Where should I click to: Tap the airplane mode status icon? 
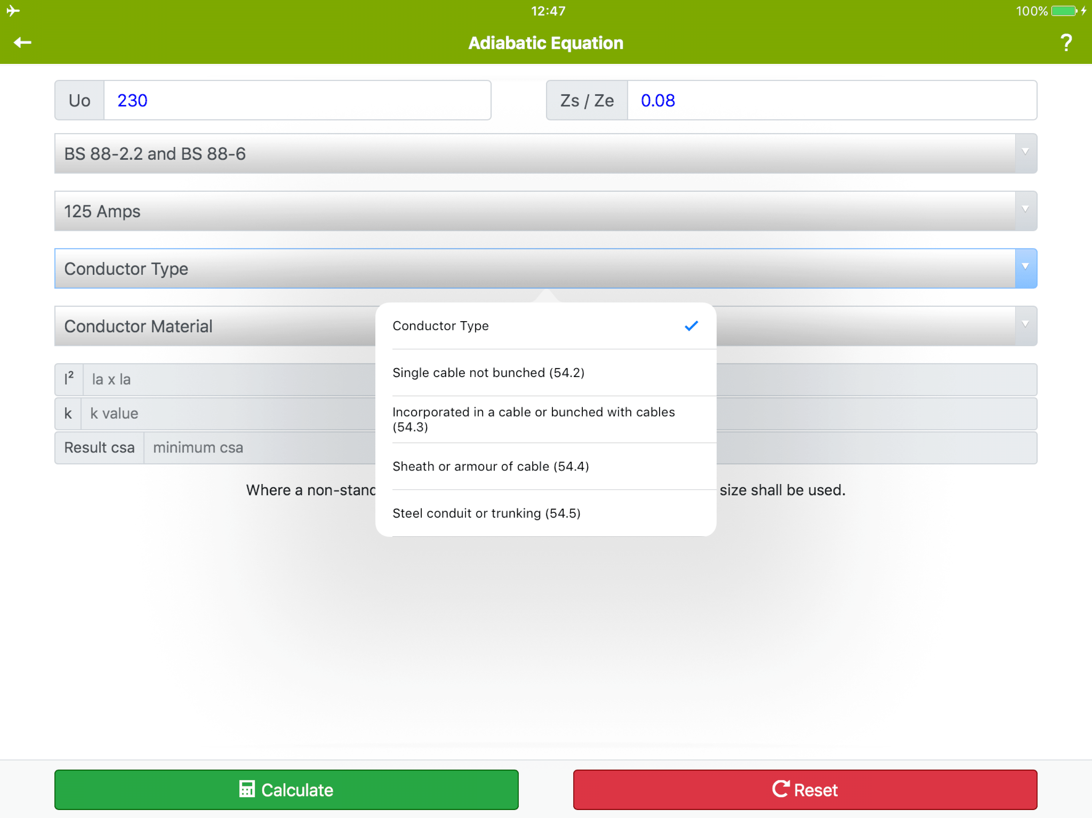point(13,10)
